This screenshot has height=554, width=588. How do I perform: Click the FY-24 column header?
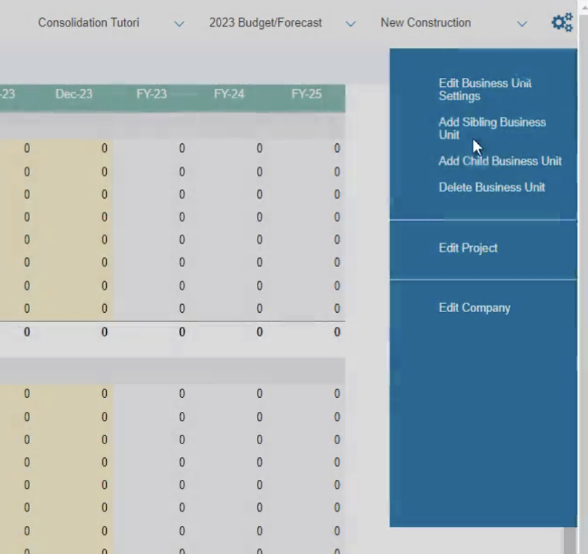[229, 94]
